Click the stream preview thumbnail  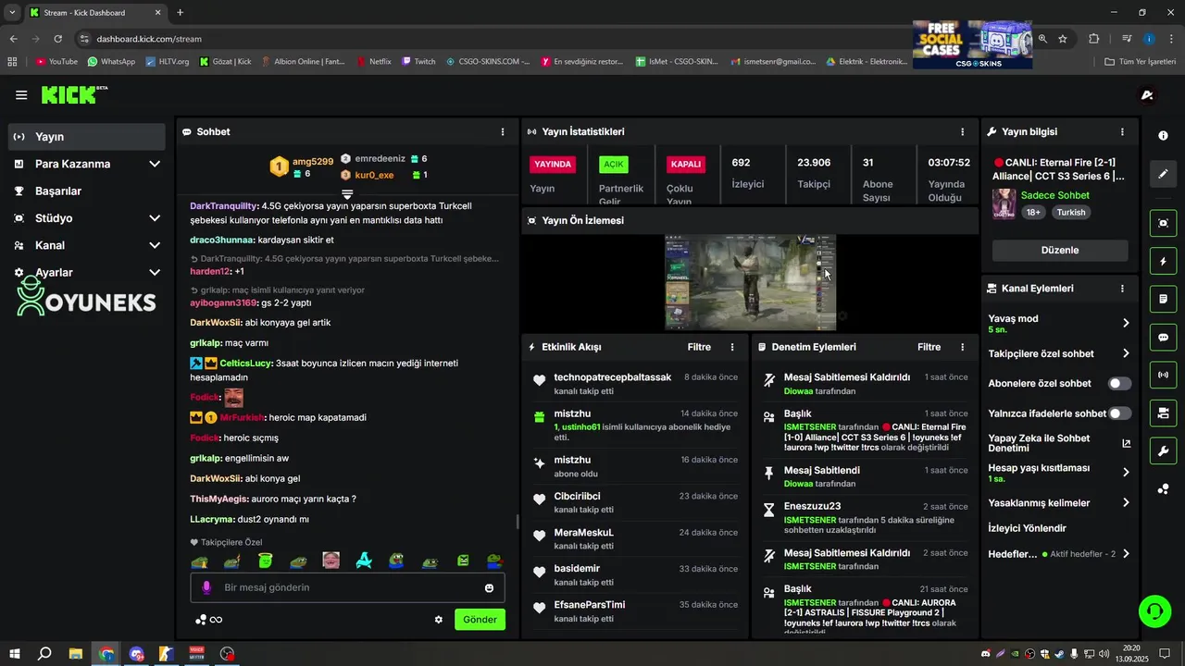click(750, 282)
